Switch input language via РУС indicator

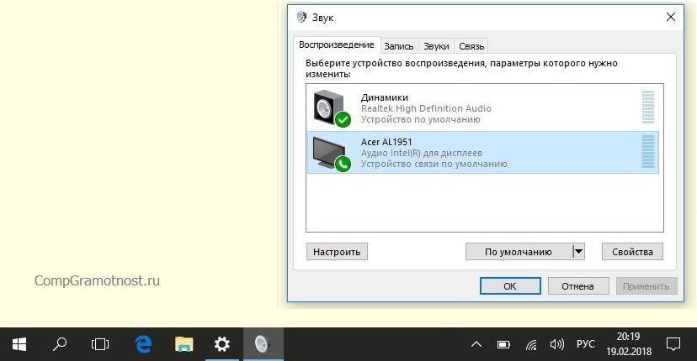pos(585,344)
